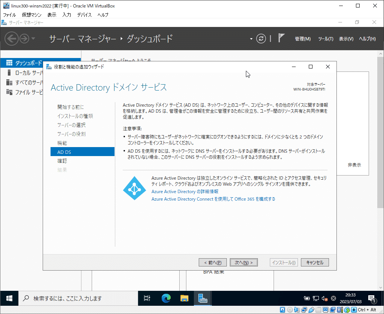Open VirtualBox 表示 menu
Image resolution: width=384 pixels, height=314 pixels.
52,15
